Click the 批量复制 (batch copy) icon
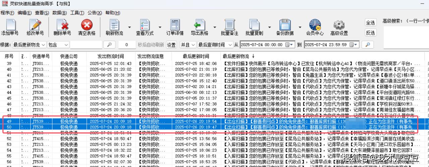The image size is (429, 167). point(254,24)
